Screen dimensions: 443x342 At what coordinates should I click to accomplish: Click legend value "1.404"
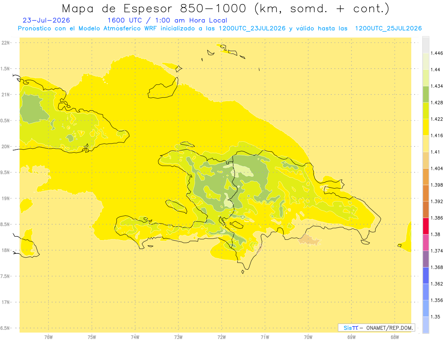point(437,168)
